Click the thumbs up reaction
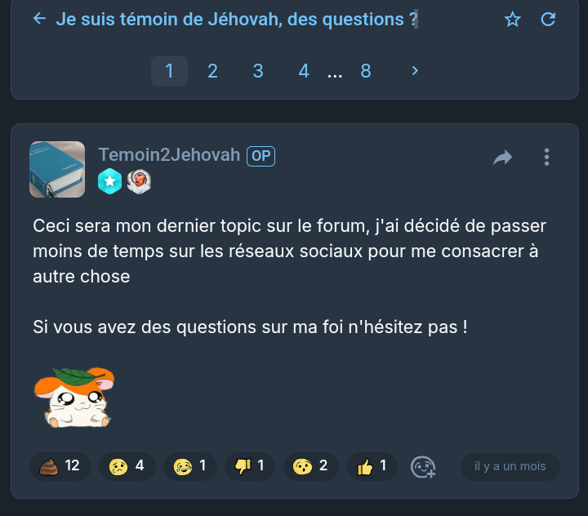588x516 pixels. (x=372, y=466)
